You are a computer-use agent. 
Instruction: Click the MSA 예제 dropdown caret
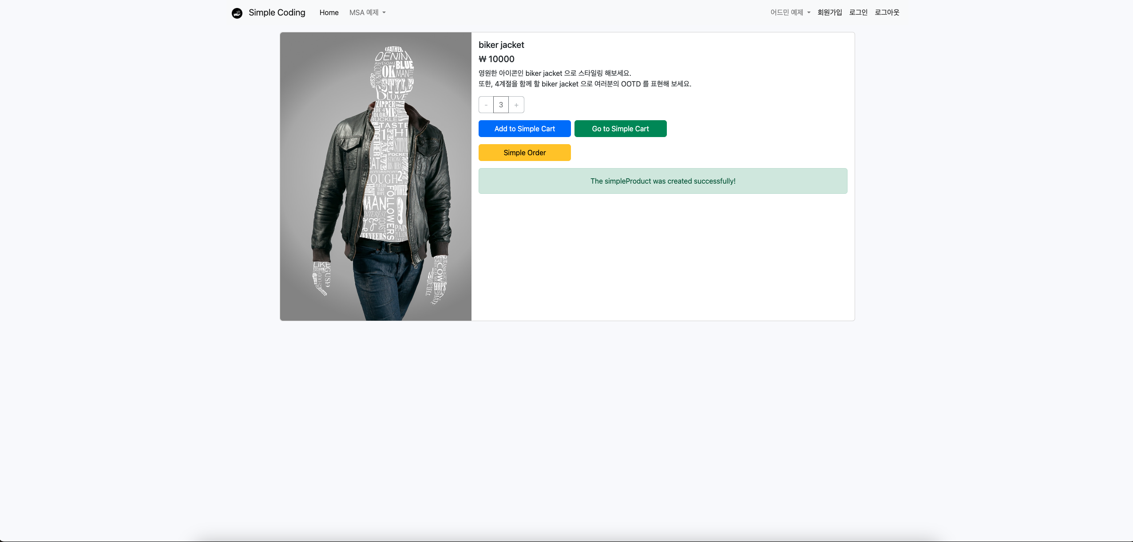[x=384, y=12]
